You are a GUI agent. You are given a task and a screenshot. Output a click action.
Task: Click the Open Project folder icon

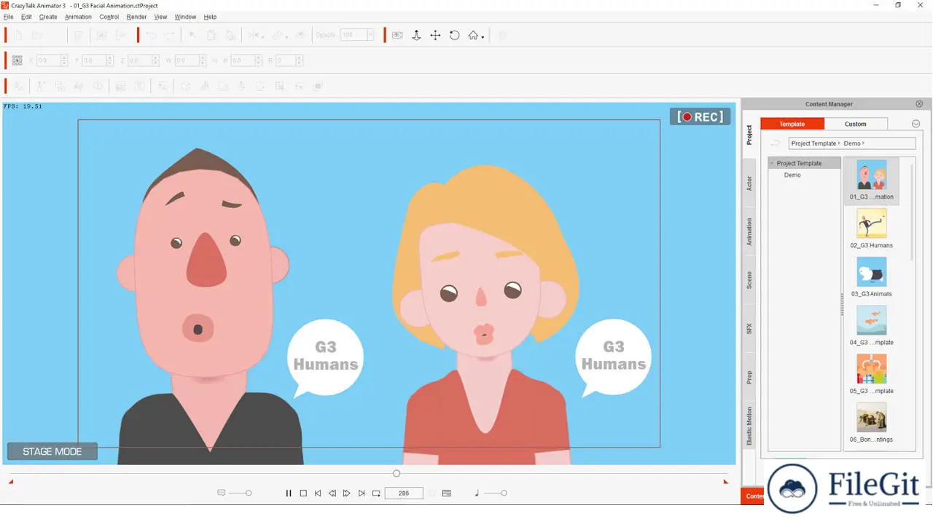(37, 35)
